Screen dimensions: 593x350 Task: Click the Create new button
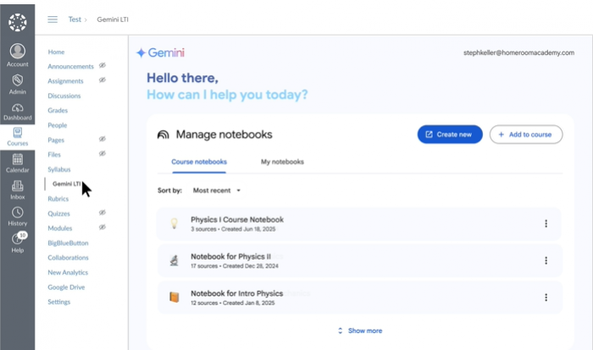tap(450, 134)
